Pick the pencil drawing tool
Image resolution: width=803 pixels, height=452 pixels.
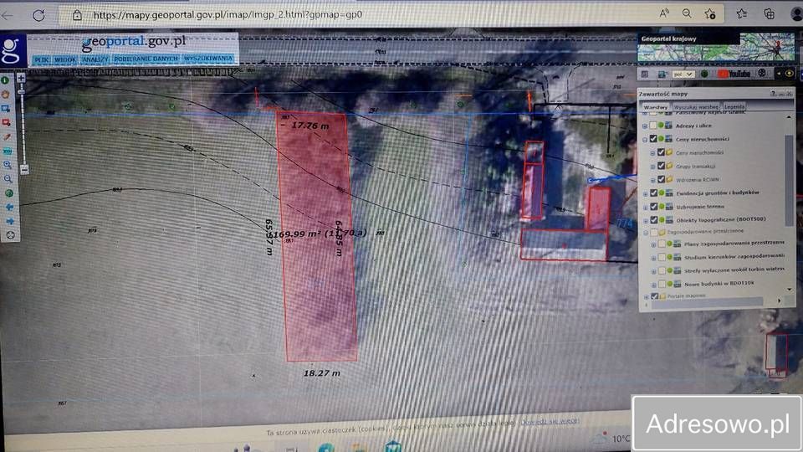[8, 136]
